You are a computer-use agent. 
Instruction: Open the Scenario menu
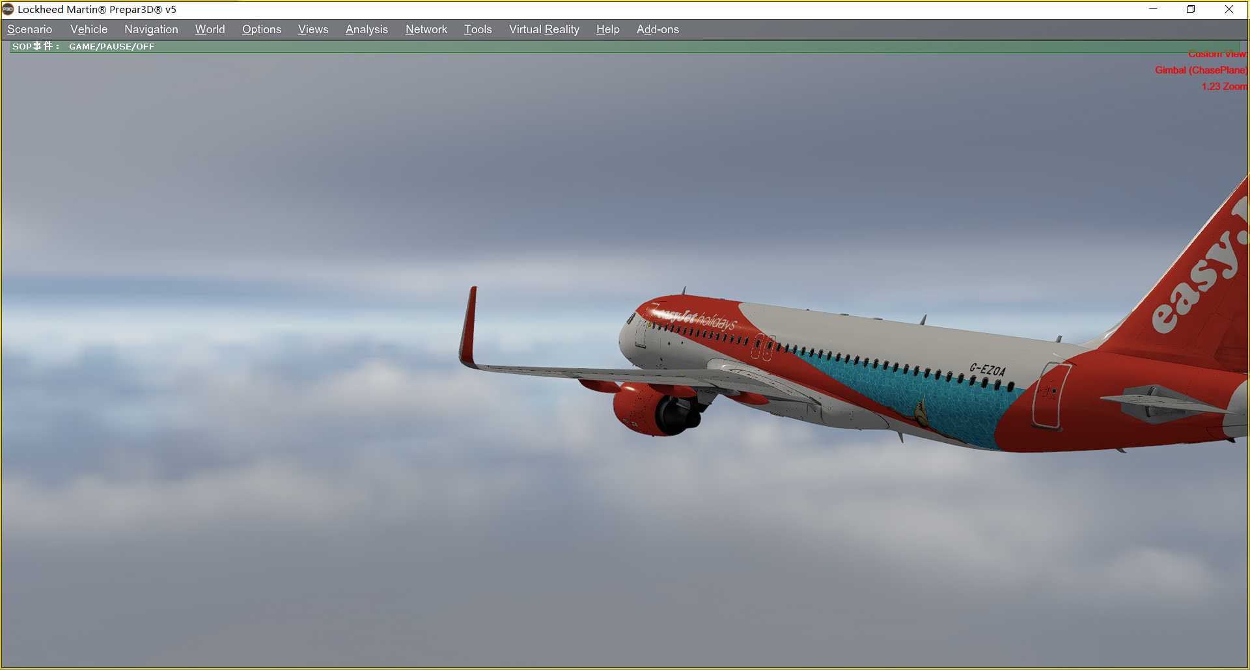pyautogui.click(x=29, y=29)
